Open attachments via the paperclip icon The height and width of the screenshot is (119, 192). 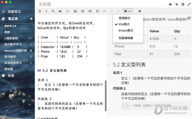(x=177, y=4)
